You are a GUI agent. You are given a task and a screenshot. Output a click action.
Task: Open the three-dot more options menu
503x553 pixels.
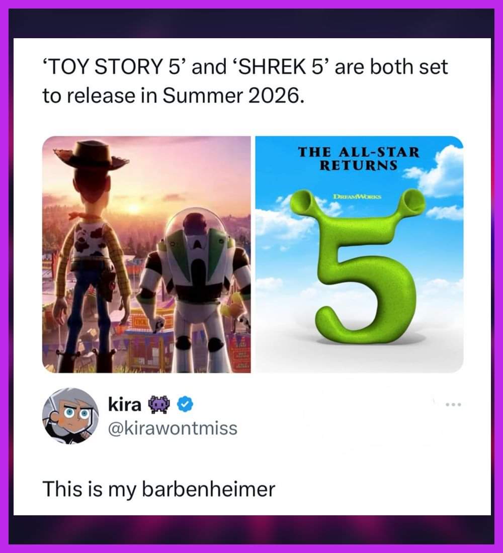[x=453, y=405]
